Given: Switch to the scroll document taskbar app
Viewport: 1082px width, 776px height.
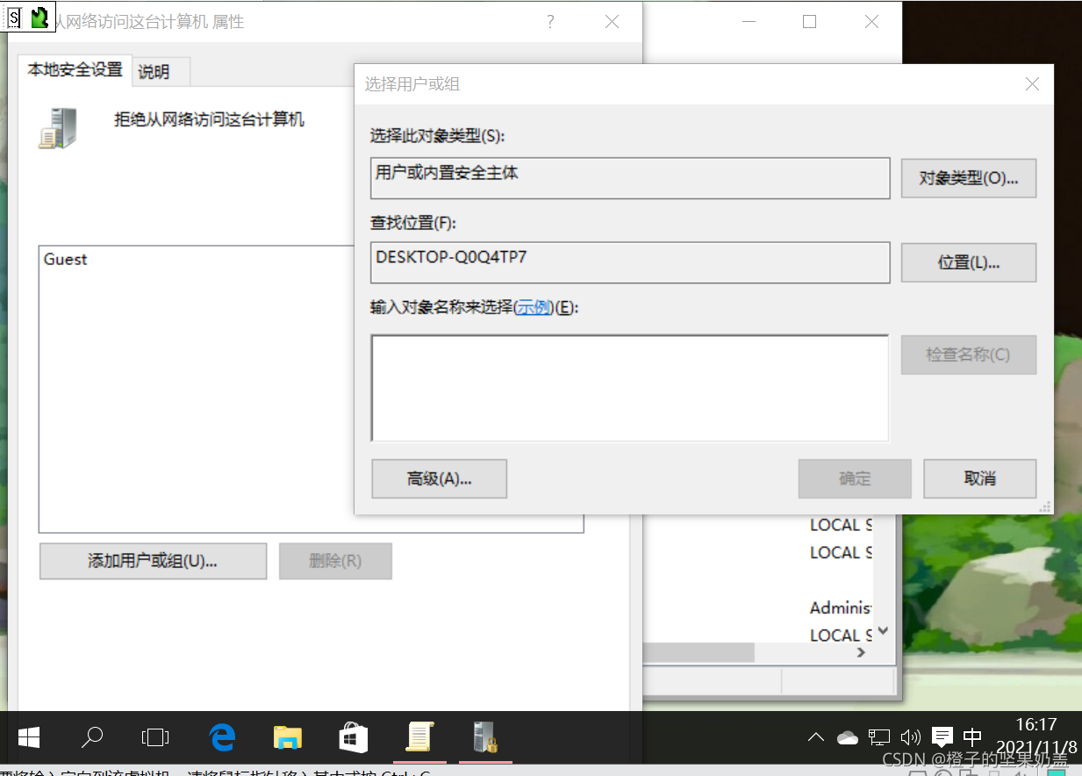Looking at the screenshot, I should [x=419, y=737].
